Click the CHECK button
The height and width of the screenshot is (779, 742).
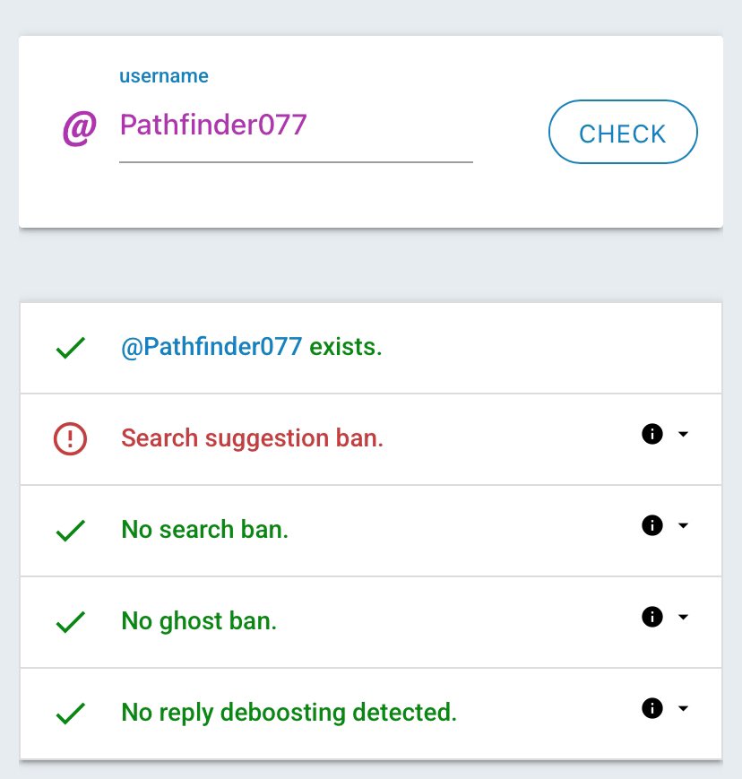[623, 132]
